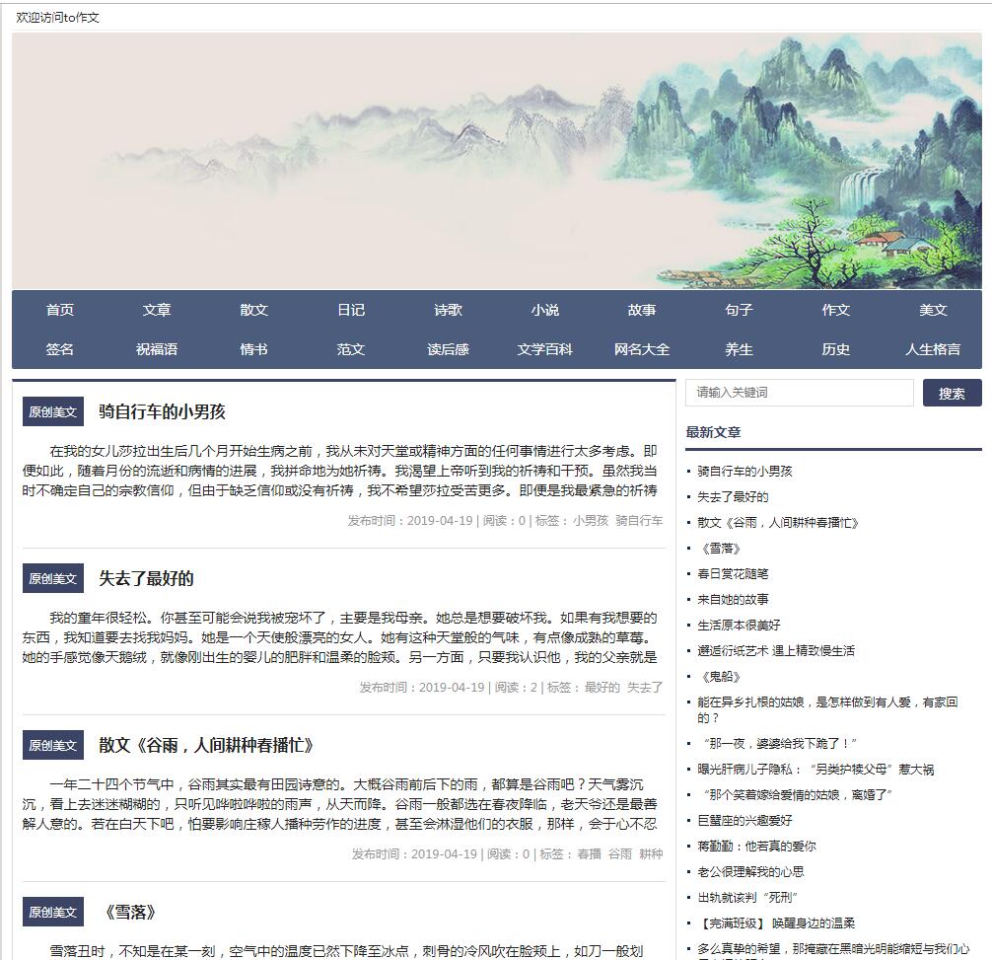
Task: Select the 养生 menu item
Action: point(739,349)
